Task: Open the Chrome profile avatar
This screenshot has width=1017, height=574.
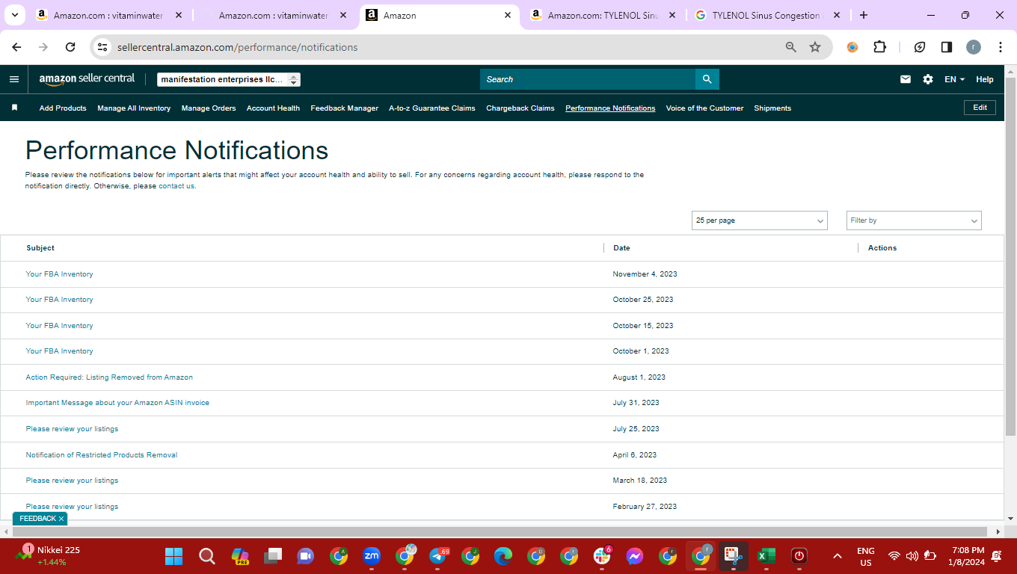Action: (974, 47)
